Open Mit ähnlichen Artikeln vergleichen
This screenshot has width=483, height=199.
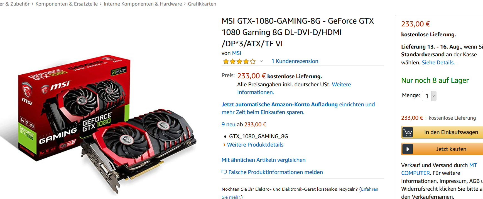(264, 160)
